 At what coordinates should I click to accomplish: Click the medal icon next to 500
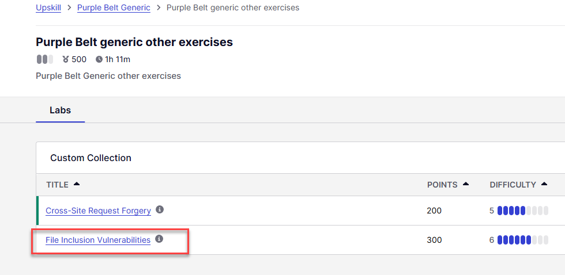(x=66, y=59)
